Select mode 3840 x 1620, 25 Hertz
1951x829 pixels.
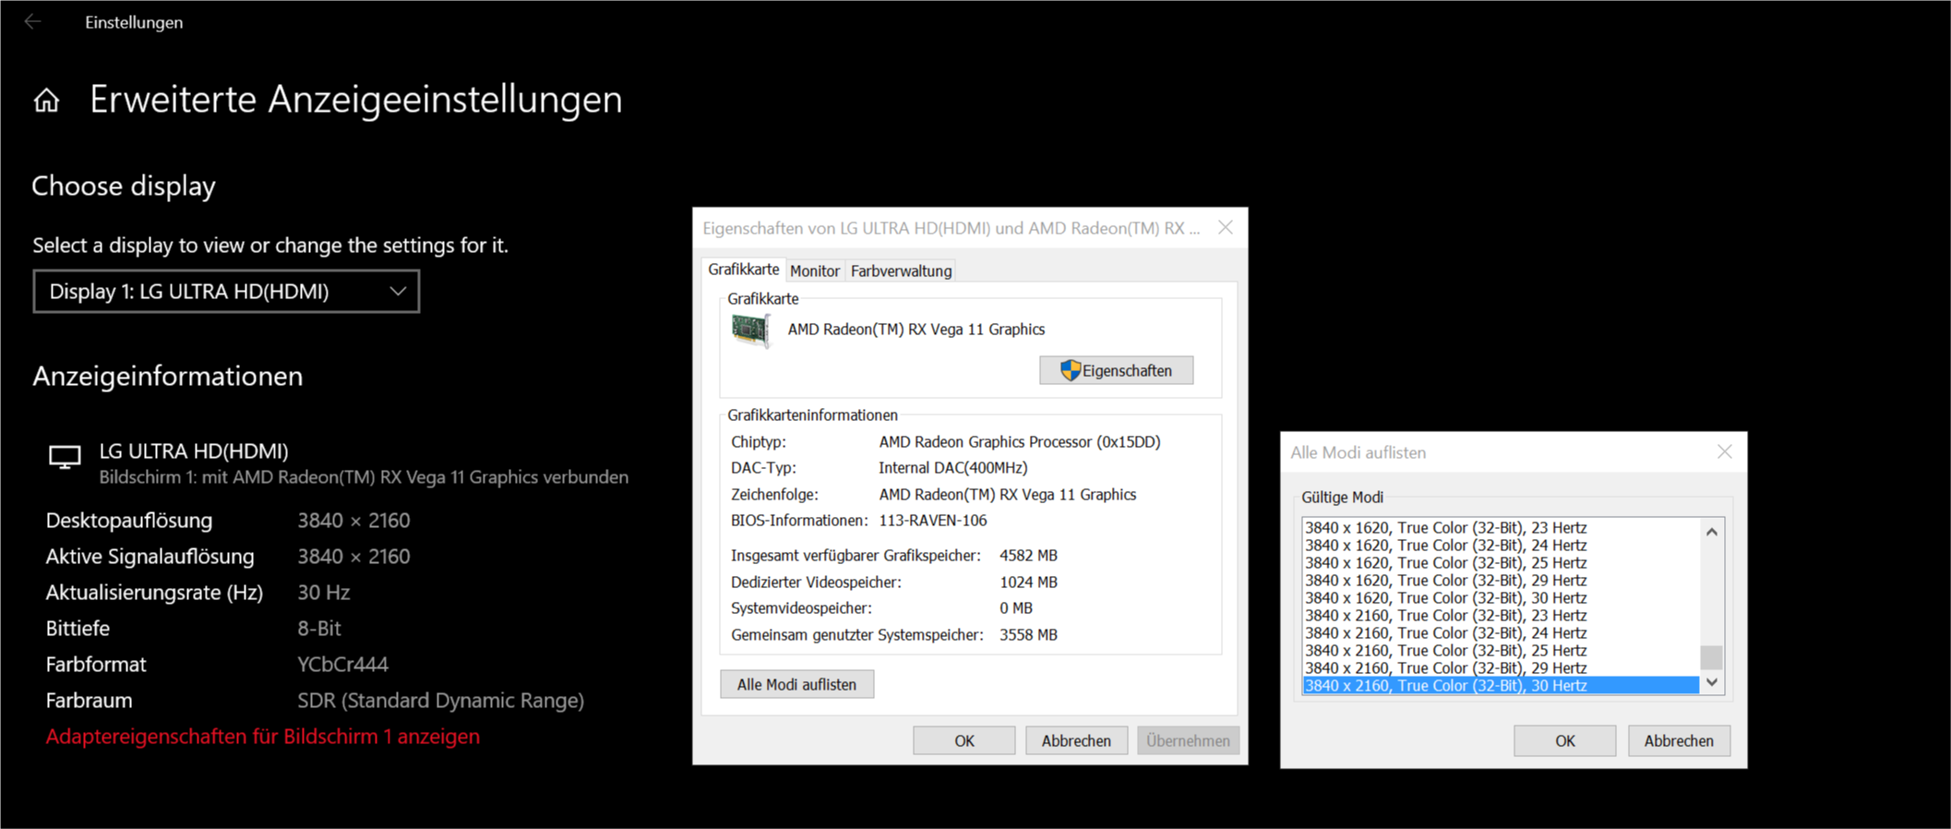1501,563
